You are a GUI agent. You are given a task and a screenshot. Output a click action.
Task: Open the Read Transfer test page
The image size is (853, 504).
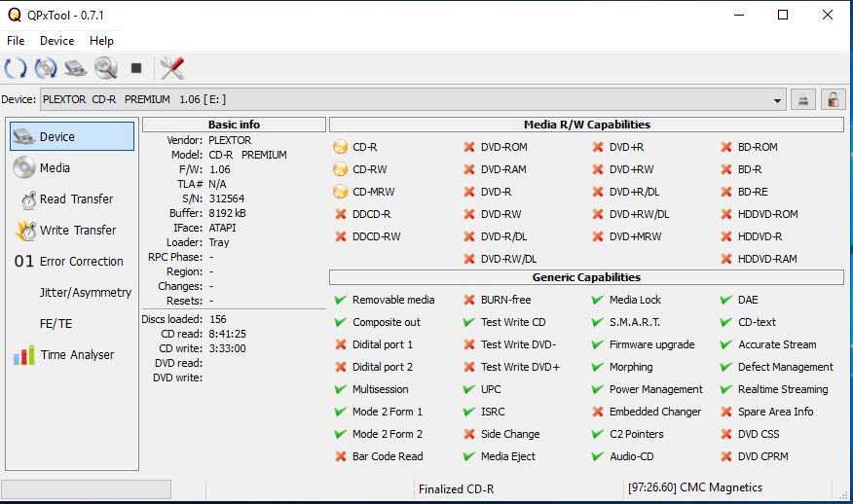coord(72,199)
